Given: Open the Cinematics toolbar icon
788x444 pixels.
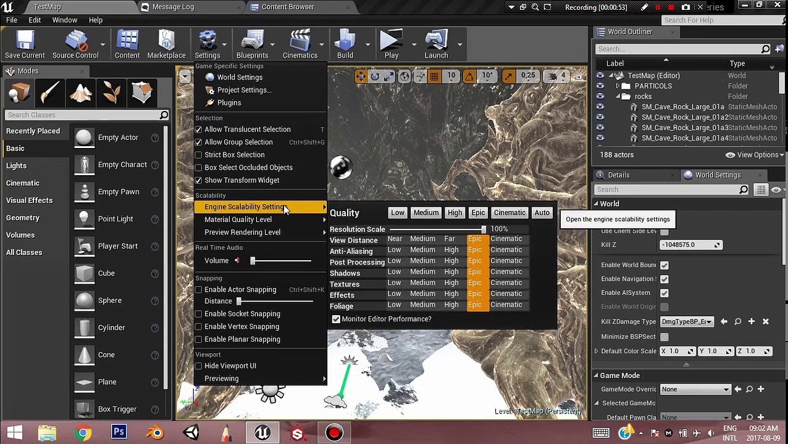Looking at the screenshot, I should [x=300, y=44].
